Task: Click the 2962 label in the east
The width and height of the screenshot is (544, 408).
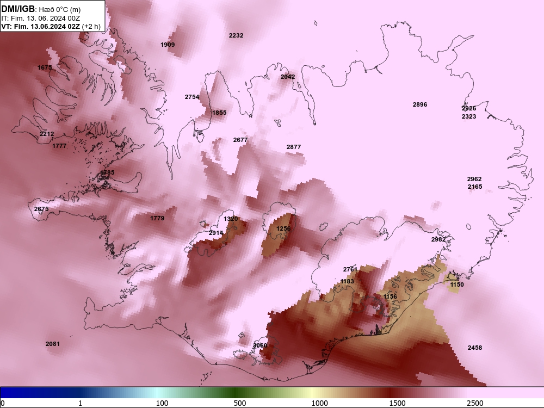Action: tap(474, 179)
